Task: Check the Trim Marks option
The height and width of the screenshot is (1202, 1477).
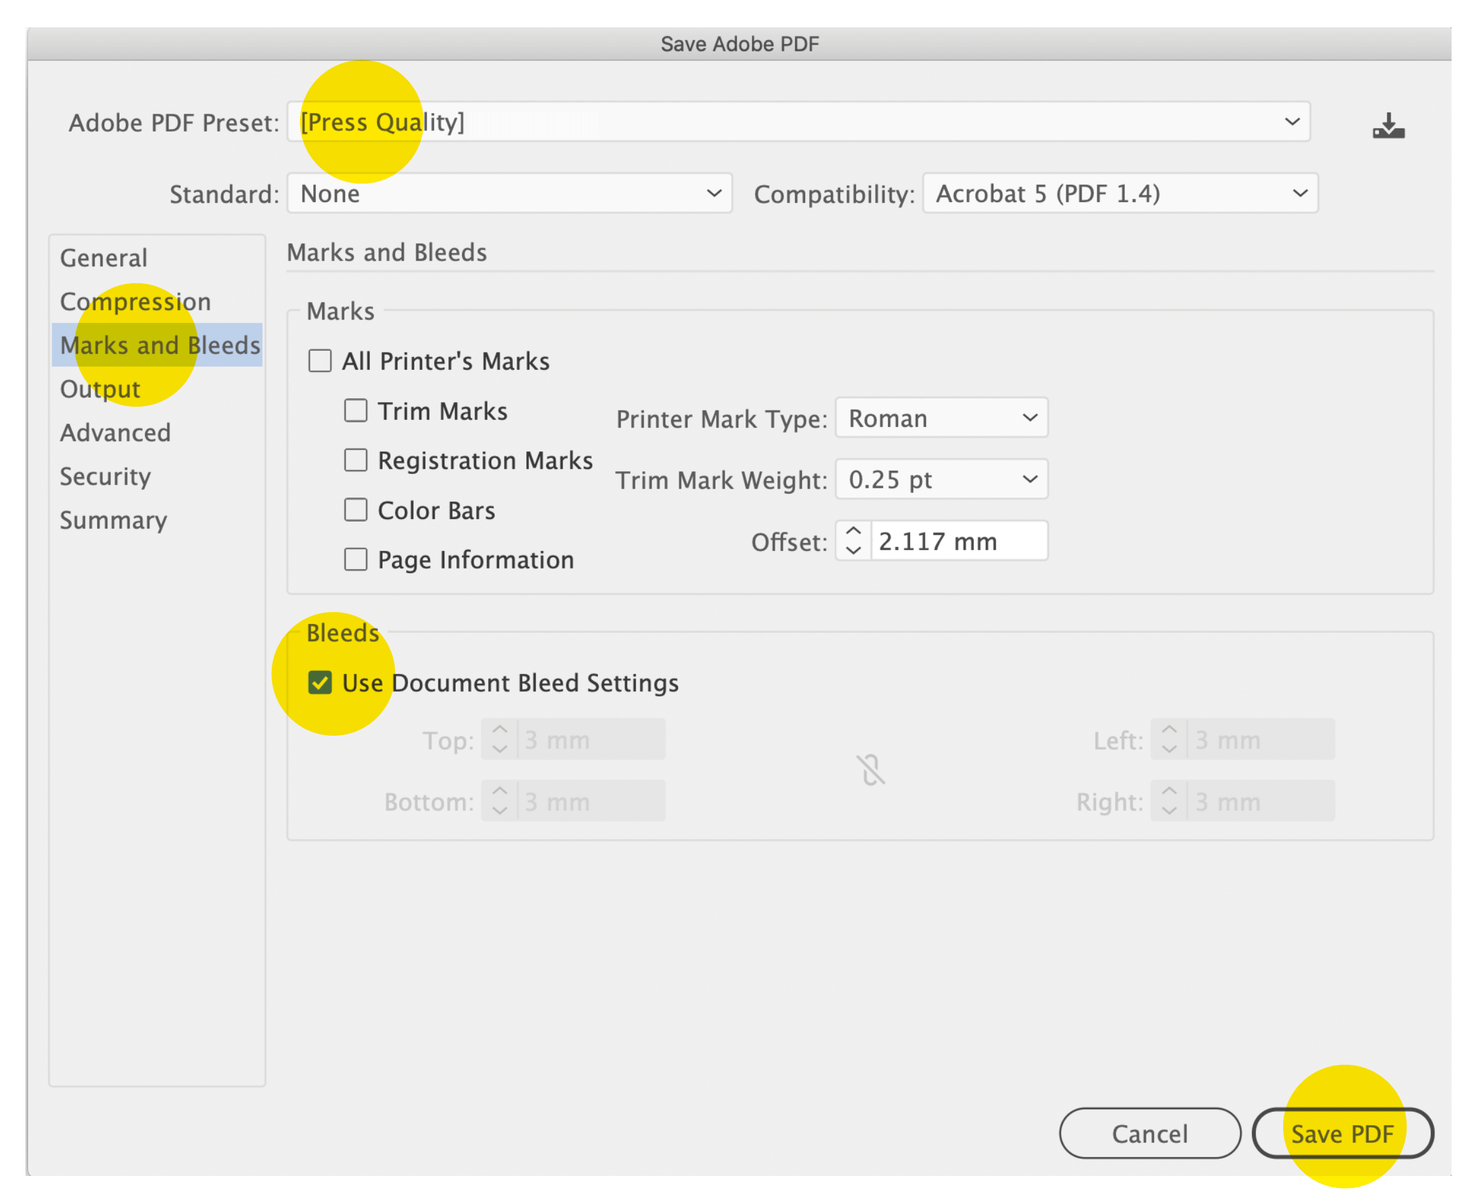Action: click(355, 410)
